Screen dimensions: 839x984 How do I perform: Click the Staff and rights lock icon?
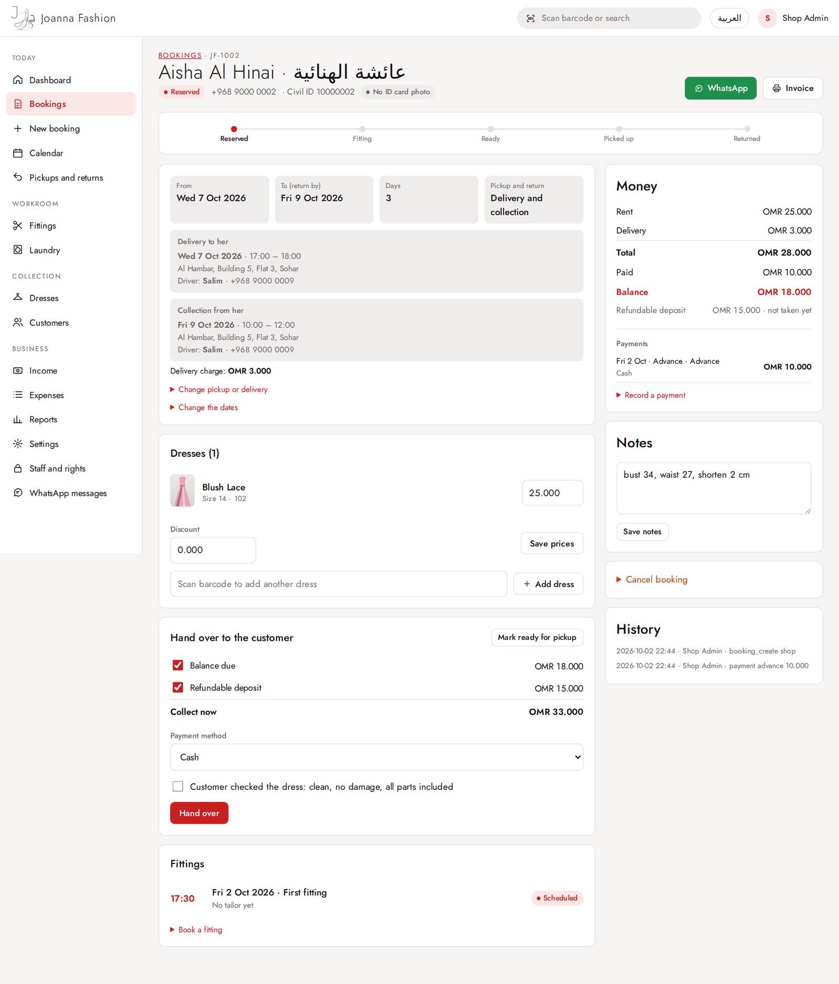point(18,468)
